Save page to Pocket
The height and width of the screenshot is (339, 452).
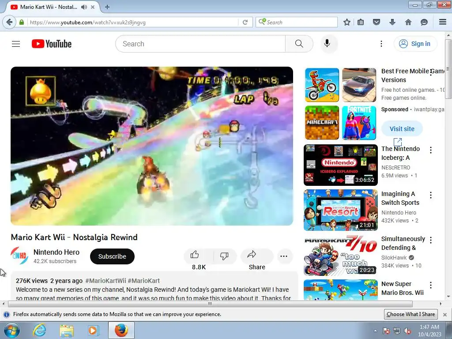[x=376, y=22]
